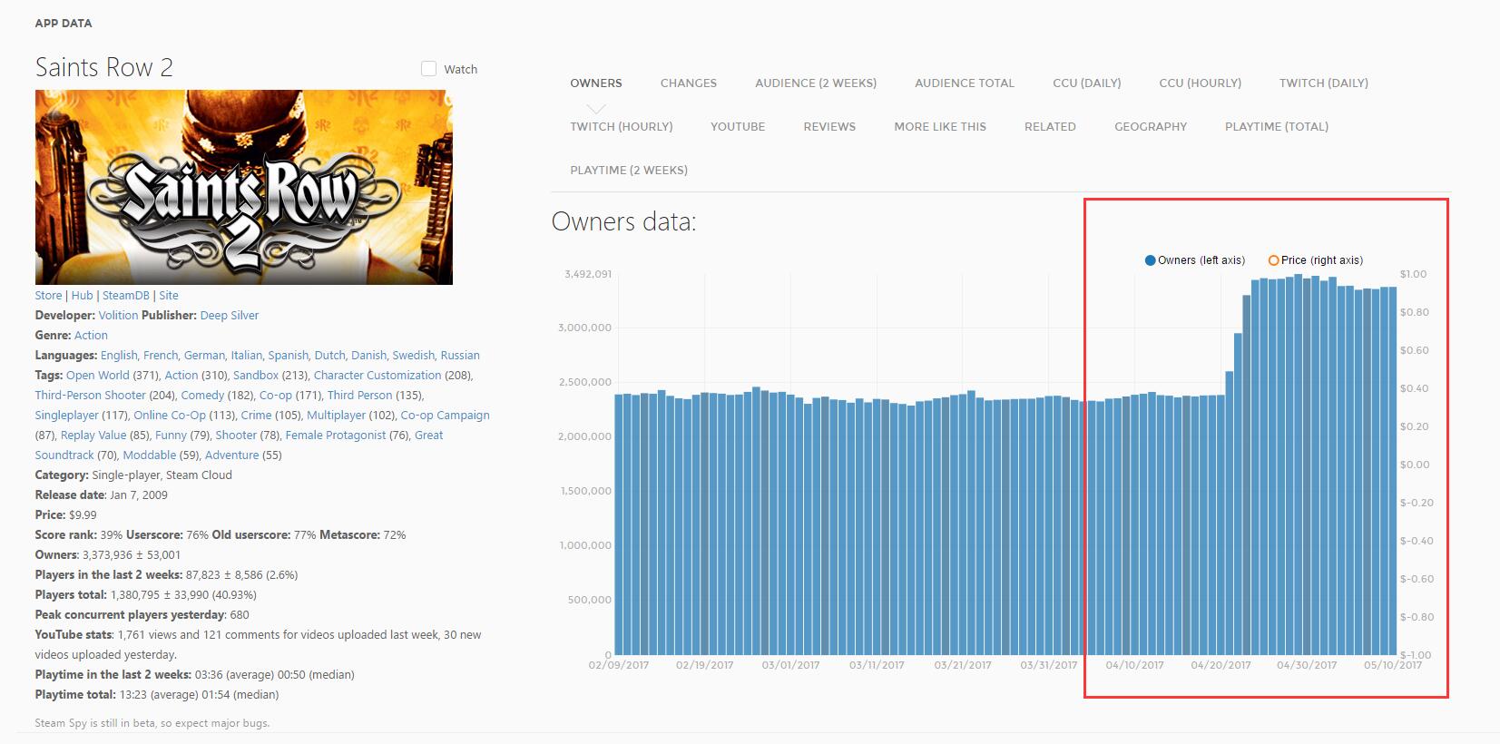Open the More Like This tab
1500x744 pixels.
940,126
